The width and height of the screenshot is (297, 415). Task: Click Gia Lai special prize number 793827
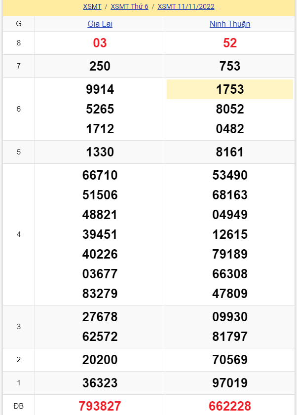100,406
